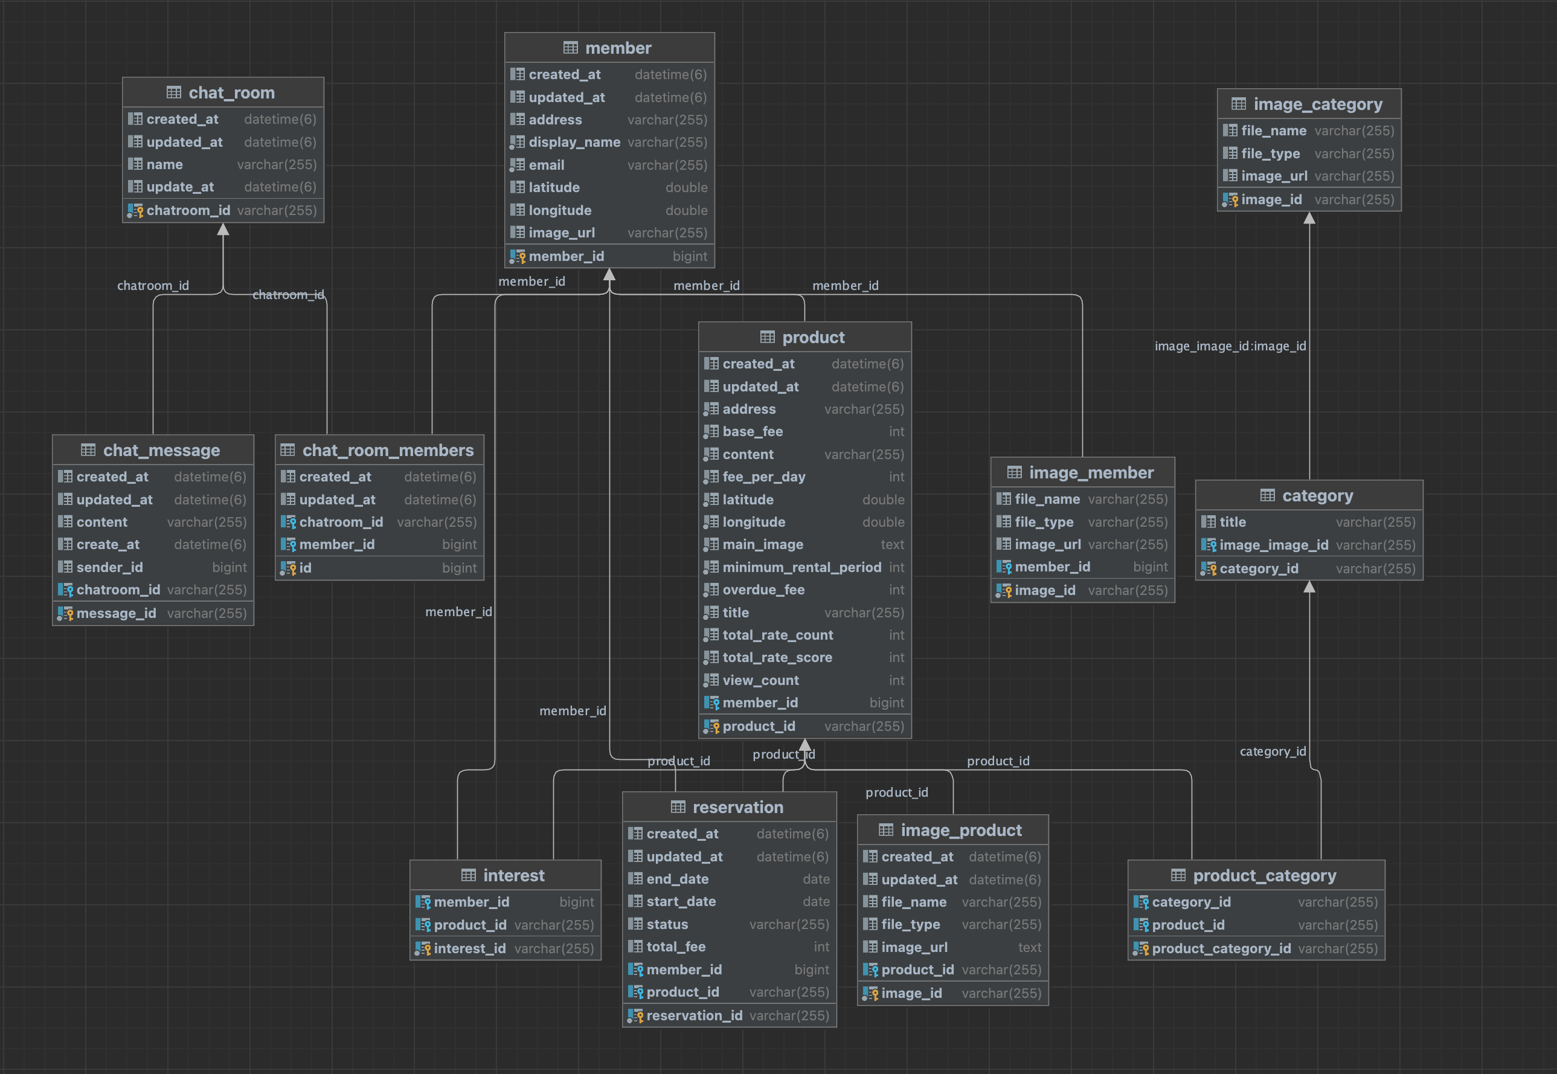Click file_name column in image_category

point(1309,130)
